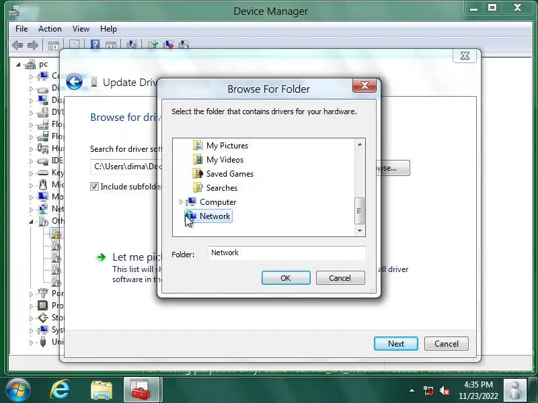Image resolution: width=538 pixels, height=403 pixels.
Task: Toggle the Include subfolders checkbox
Action: tap(94, 187)
